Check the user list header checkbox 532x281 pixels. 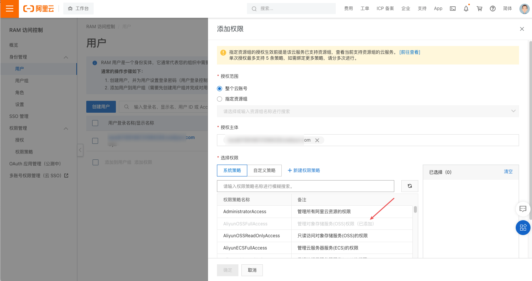click(95, 122)
